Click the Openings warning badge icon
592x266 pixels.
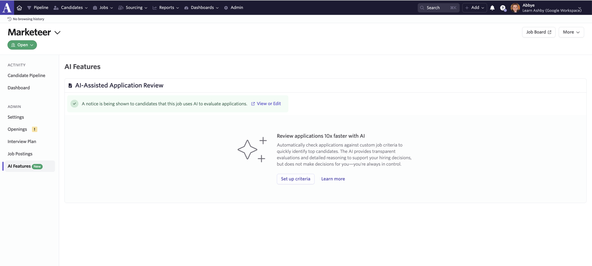(x=35, y=129)
